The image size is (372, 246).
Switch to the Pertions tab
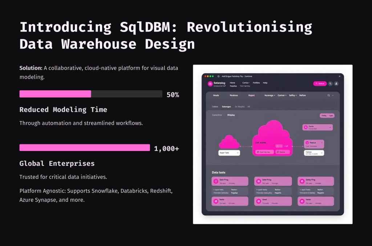pos(234,95)
